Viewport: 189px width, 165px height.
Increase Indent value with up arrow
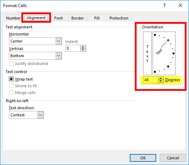(x=83, y=47)
